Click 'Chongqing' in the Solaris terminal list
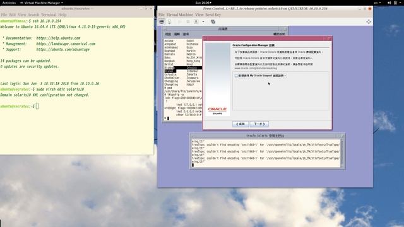This screenshot has height=227, width=404. [171, 81]
